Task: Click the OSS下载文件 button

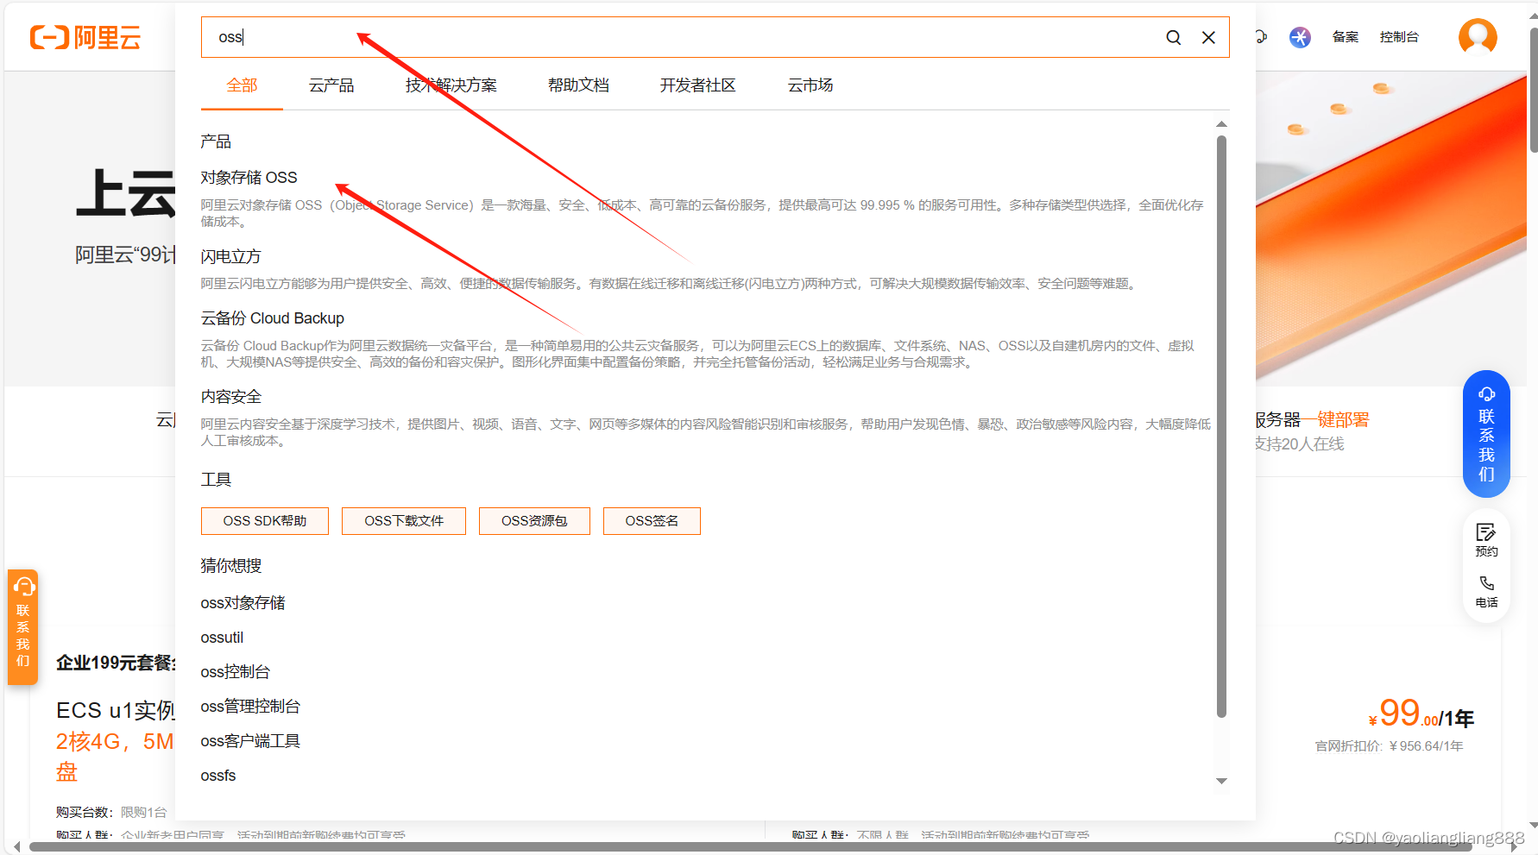Action: coord(404,521)
